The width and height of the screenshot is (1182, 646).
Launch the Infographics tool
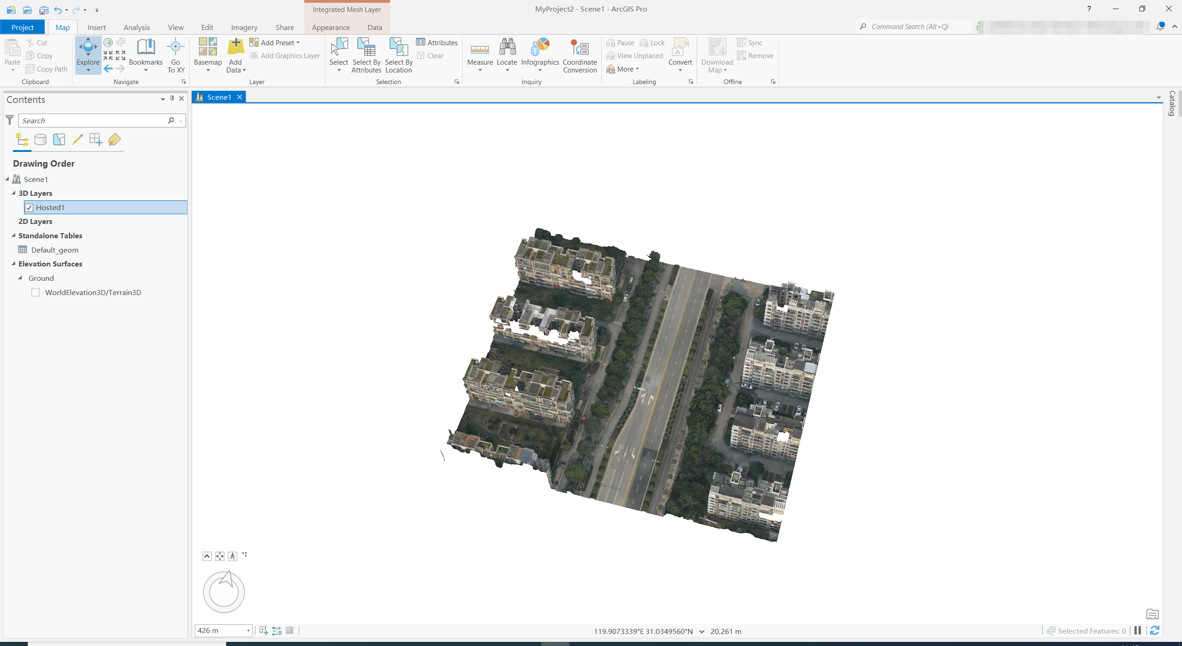coord(539,55)
